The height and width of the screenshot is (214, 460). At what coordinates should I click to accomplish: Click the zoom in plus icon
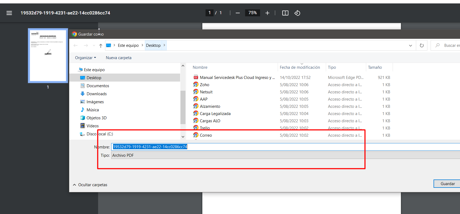[x=267, y=13]
